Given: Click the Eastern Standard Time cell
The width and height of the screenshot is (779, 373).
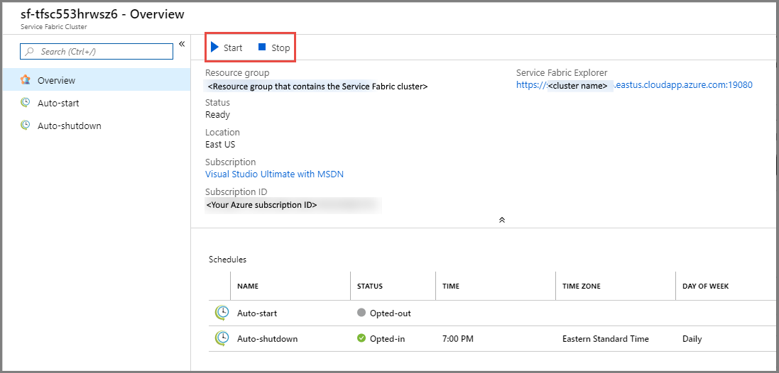Looking at the screenshot, I should (x=606, y=339).
